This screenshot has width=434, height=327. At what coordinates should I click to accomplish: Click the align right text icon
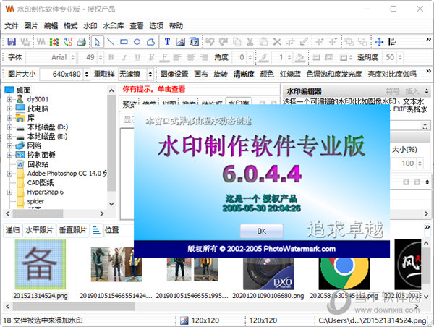(204, 57)
